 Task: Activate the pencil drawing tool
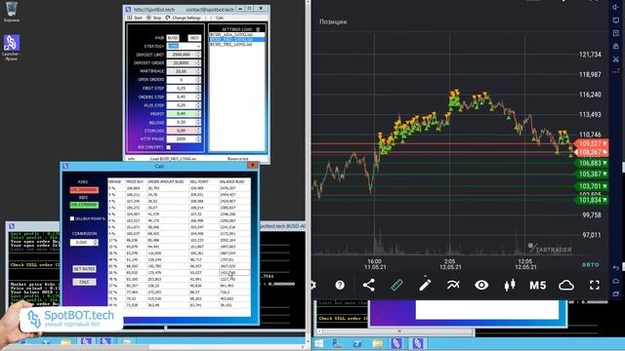[x=425, y=284]
